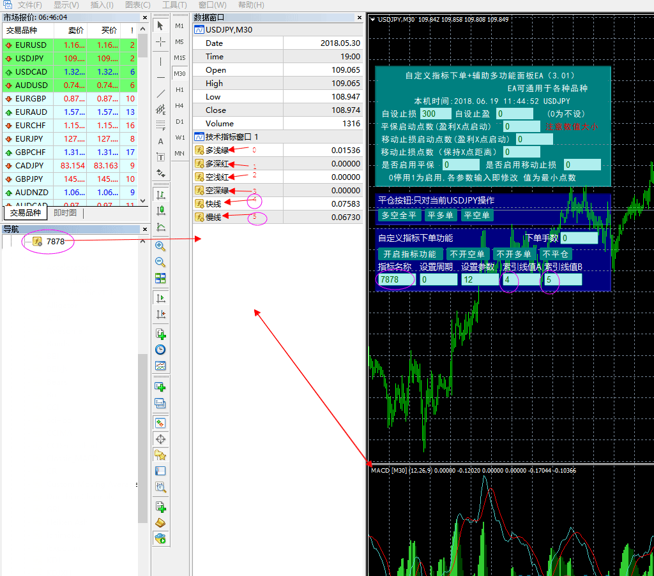The height and width of the screenshot is (576, 654).
Task: Click the 自设止损 input showing 300
Action: (x=436, y=114)
